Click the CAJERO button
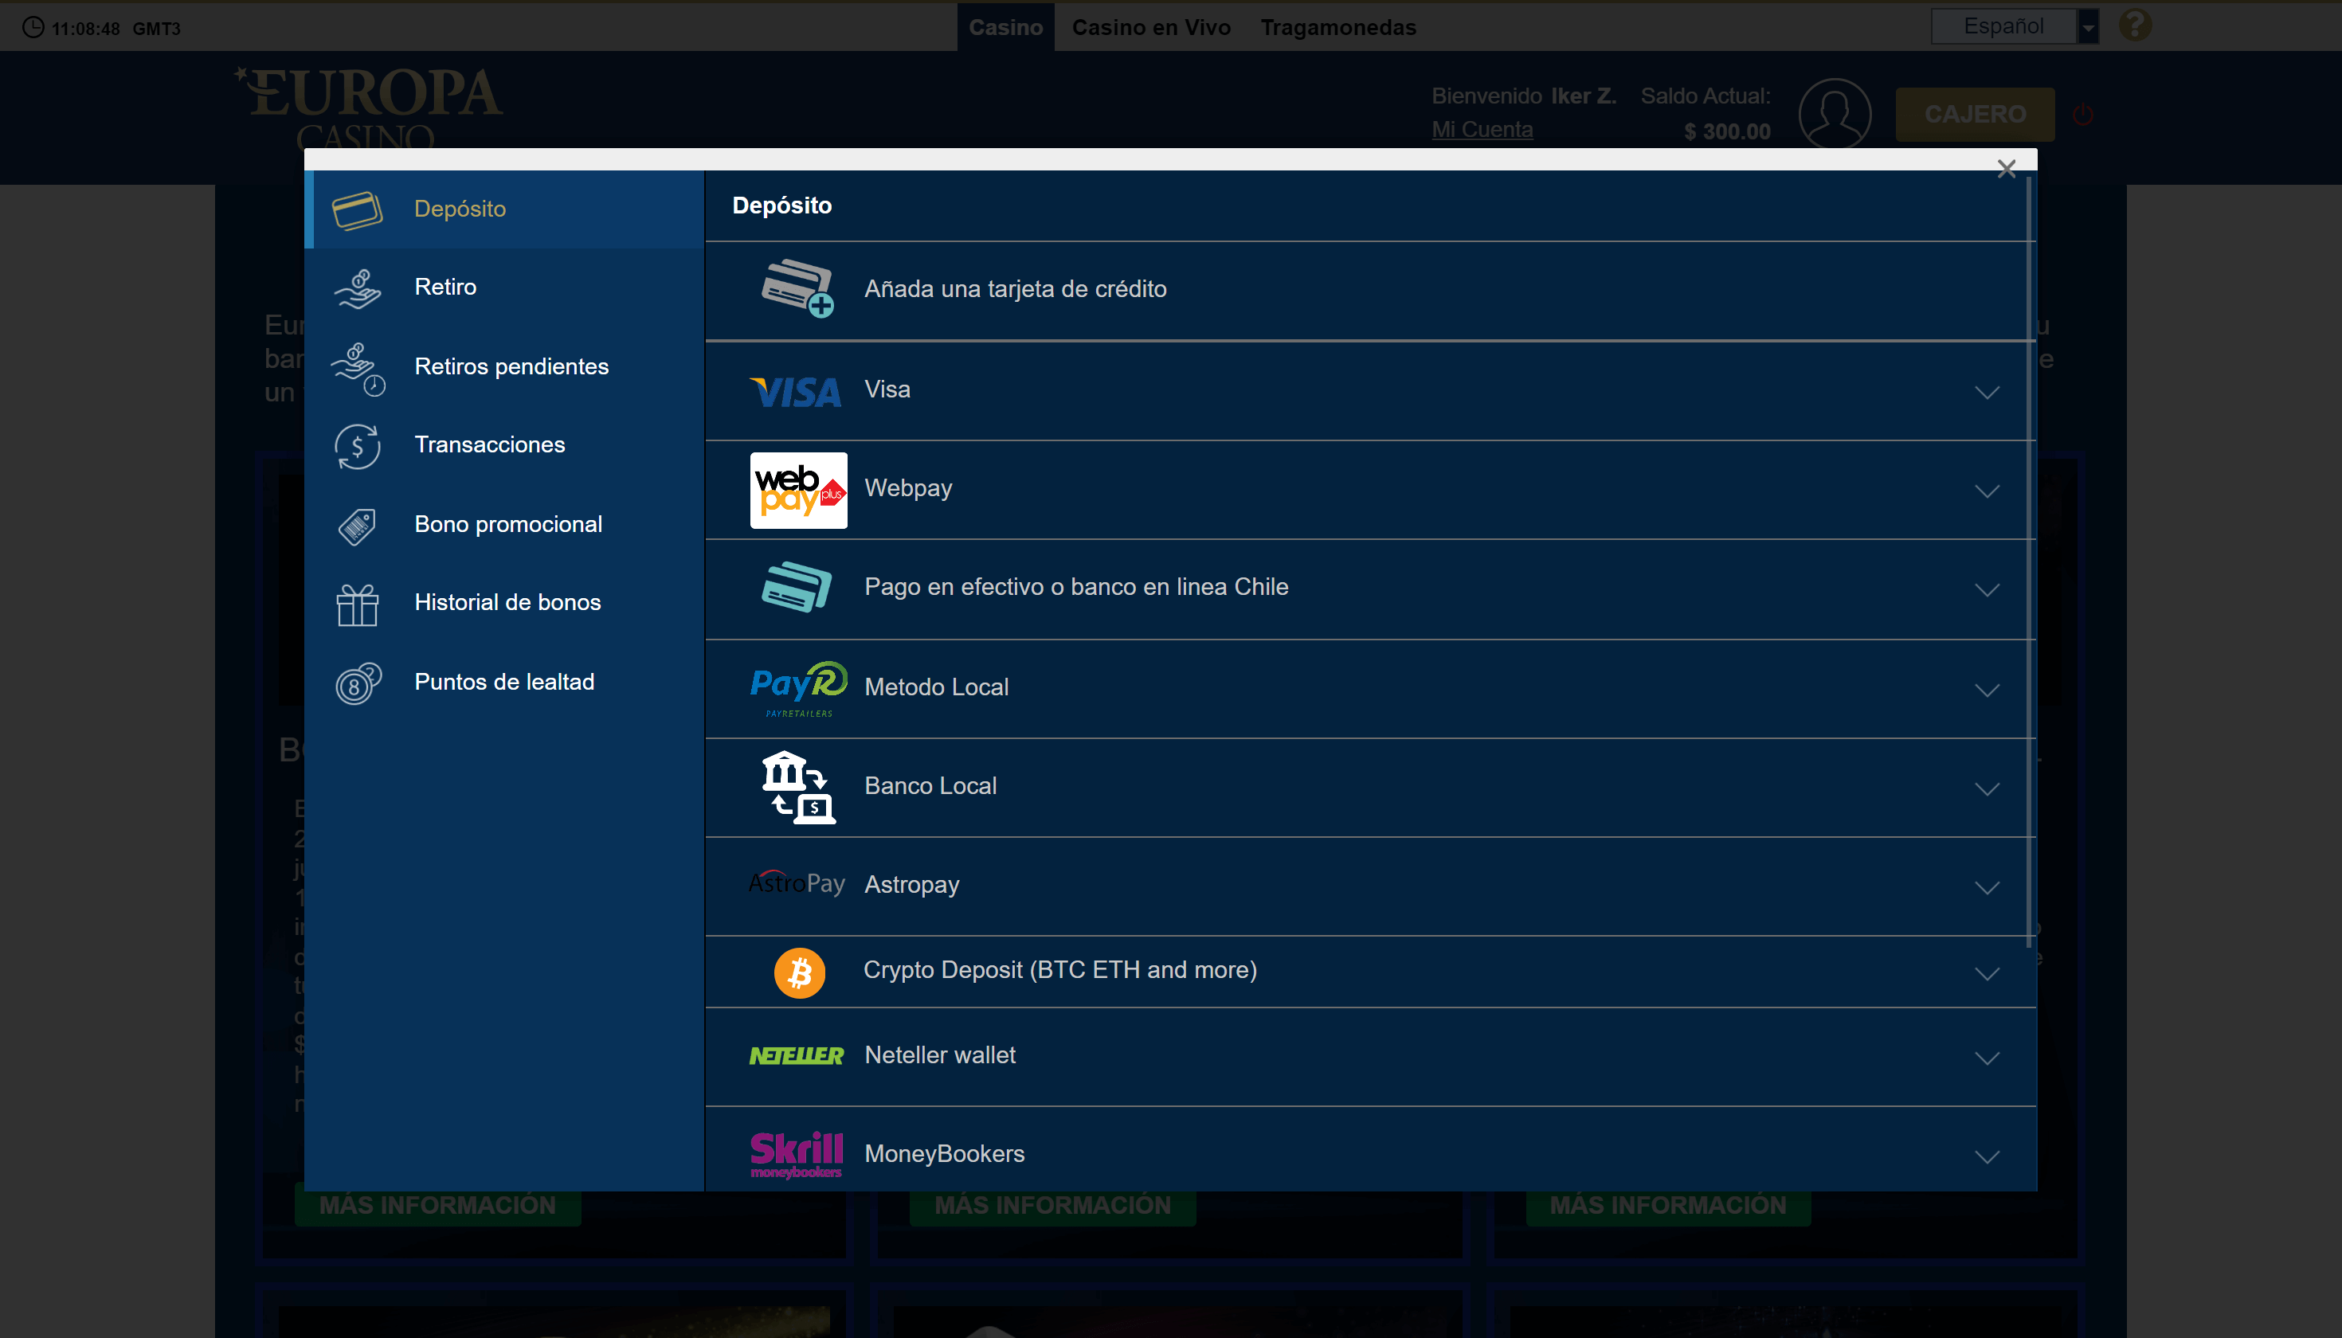This screenshot has height=1338, width=2342. [x=1974, y=114]
